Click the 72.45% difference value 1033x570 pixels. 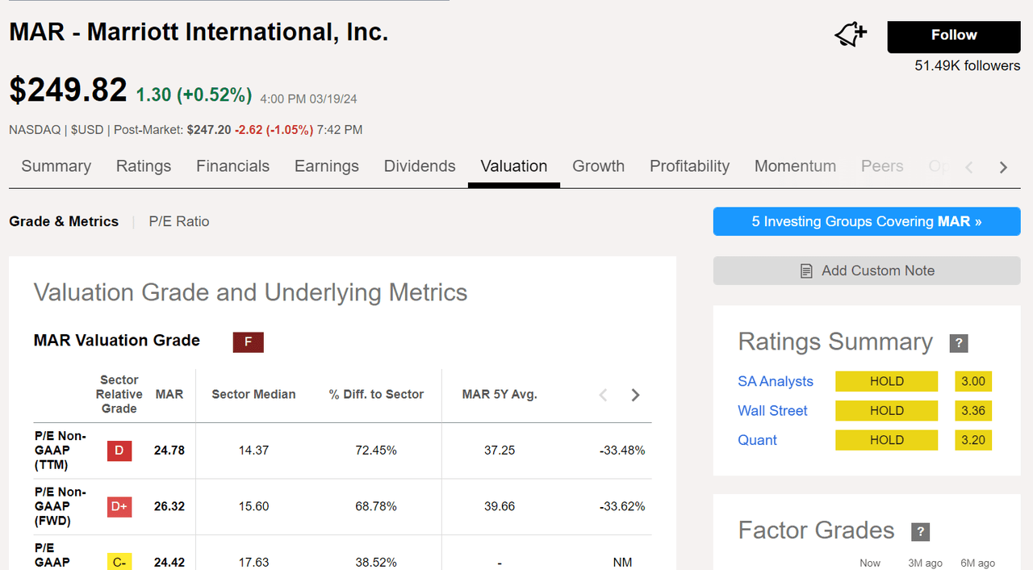click(x=376, y=451)
